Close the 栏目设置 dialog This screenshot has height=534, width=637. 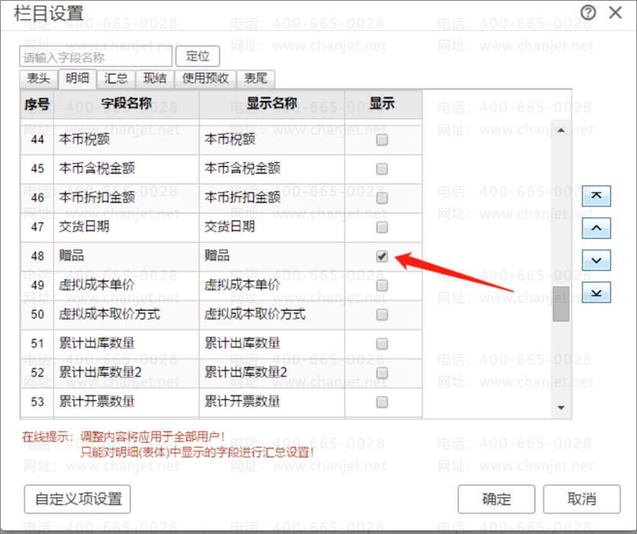tap(616, 12)
